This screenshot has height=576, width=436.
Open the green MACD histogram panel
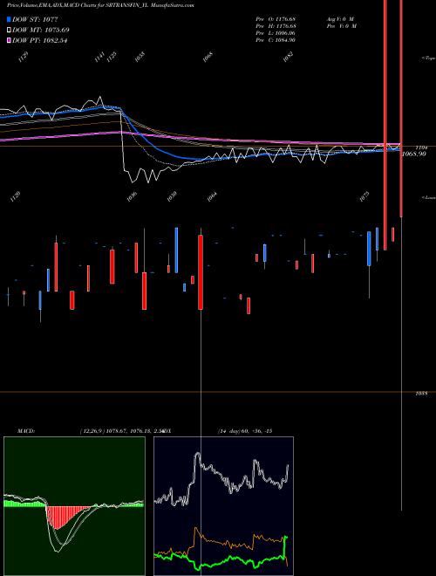(74, 506)
